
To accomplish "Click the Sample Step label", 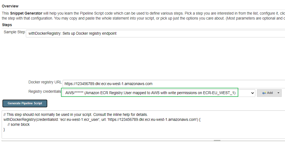I will [x=14, y=32].
